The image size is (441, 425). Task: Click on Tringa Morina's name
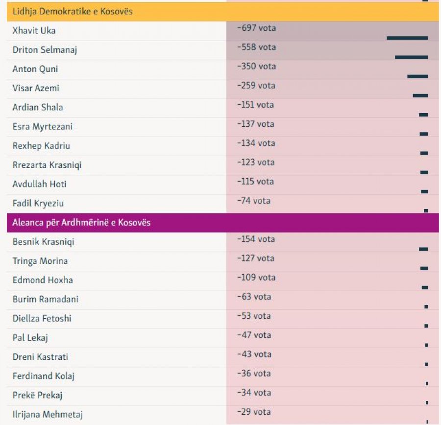[x=40, y=261]
